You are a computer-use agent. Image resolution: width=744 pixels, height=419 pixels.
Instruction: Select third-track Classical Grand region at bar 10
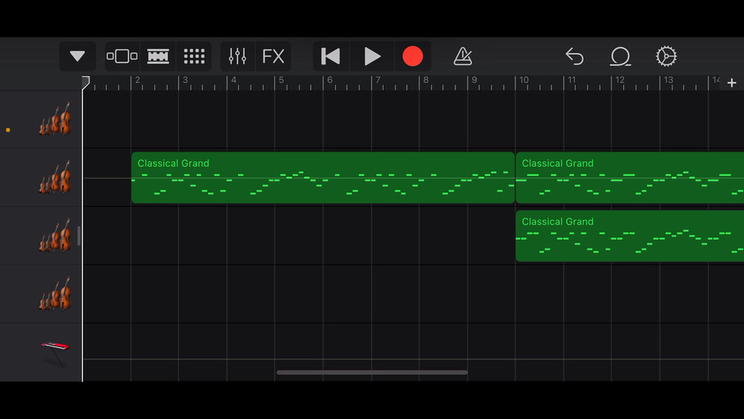629,236
